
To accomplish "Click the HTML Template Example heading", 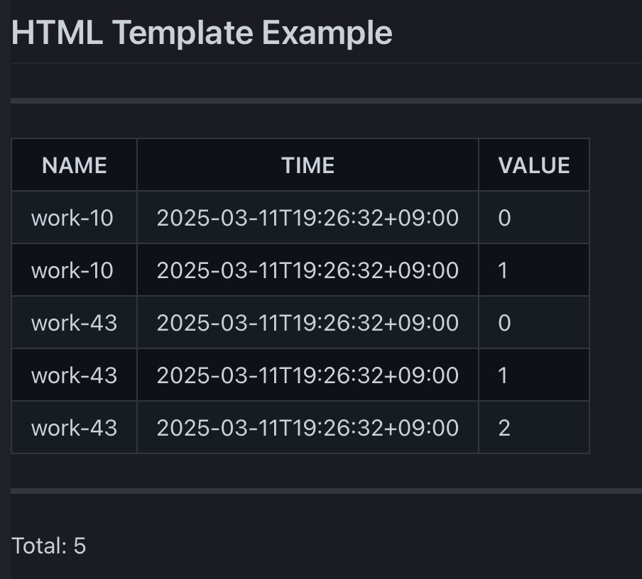I will (202, 33).
